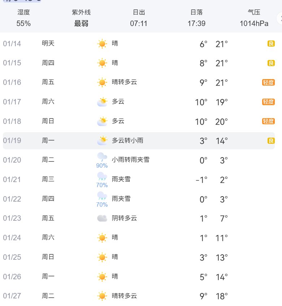Select the 紫外线 最弱 UV index
The image size is (282, 306).
tap(81, 18)
